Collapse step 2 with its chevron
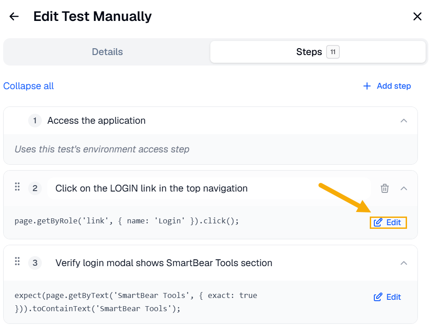This screenshot has width=432, height=328. pos(404,188)
